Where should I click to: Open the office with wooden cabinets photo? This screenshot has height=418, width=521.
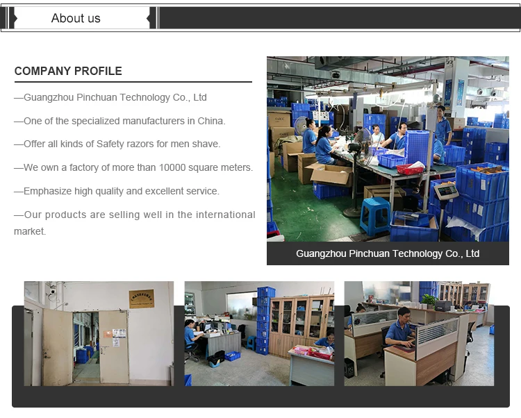(259, 334)
